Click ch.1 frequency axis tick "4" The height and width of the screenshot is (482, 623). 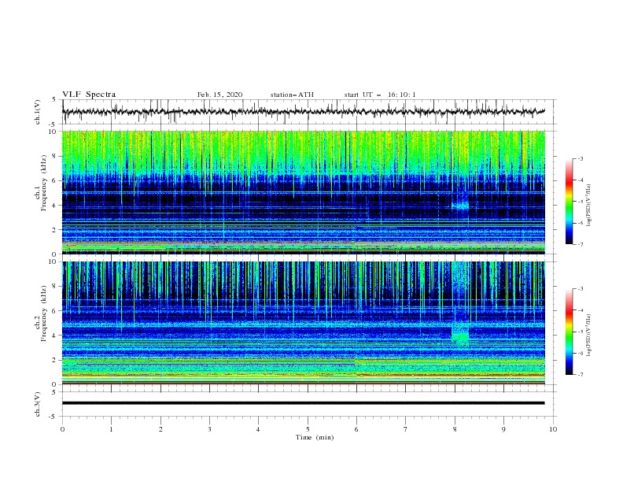55,206
